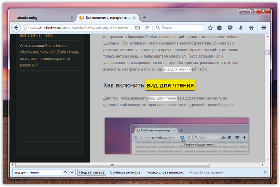Screen dimensions: 280x187
Task: Show bookmarks list icon
Action: pos(220,28)
